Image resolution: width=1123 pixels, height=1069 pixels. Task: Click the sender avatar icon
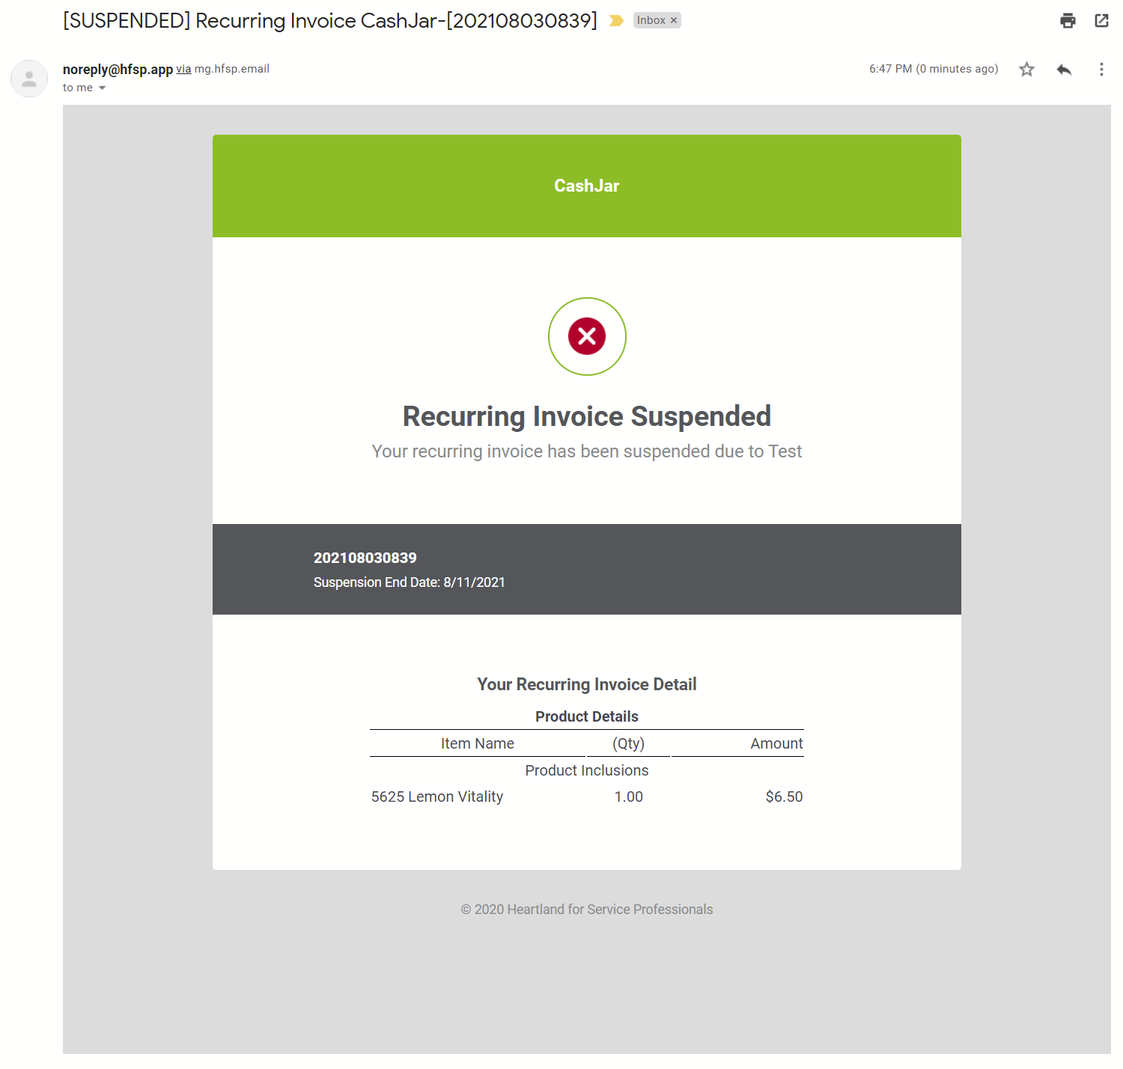click(29, 79)
